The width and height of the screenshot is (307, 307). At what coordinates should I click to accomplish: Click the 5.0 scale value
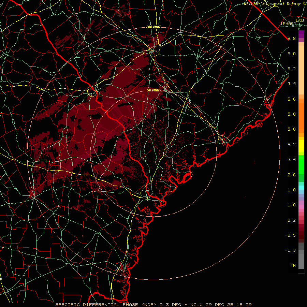(292, 129)
